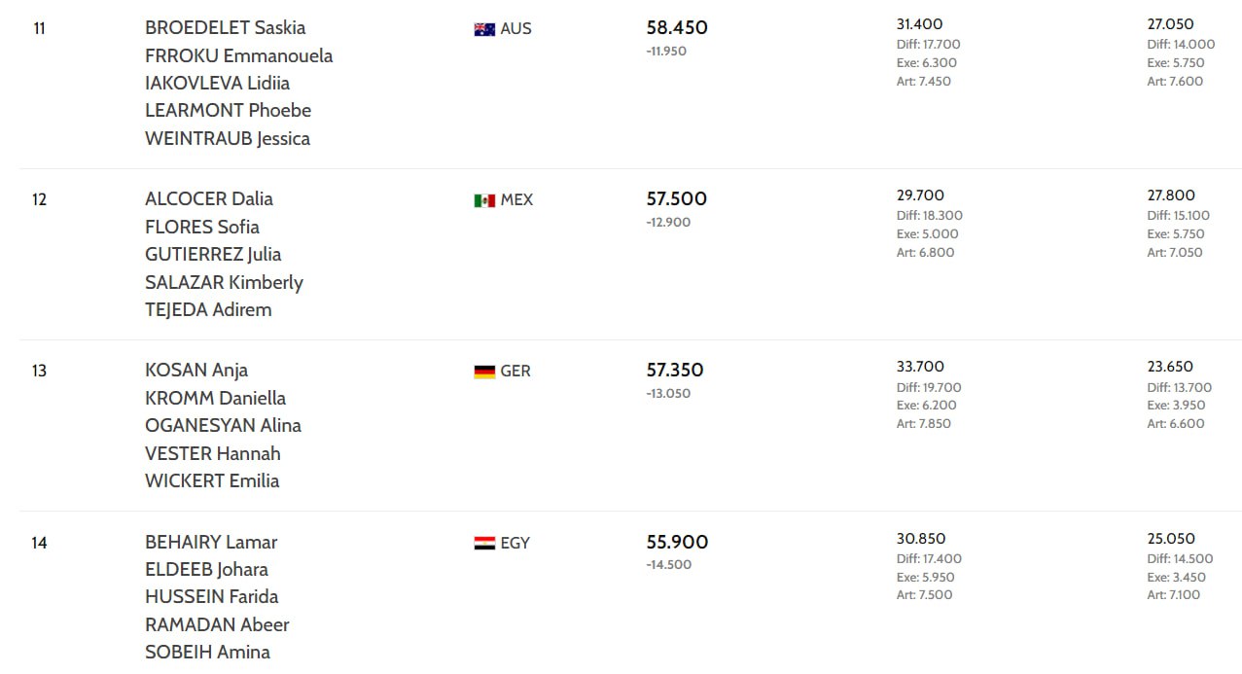Select Australia's first routine score 31.400
The height and width of the screenshot is (674, 1242).
[919, 24]
